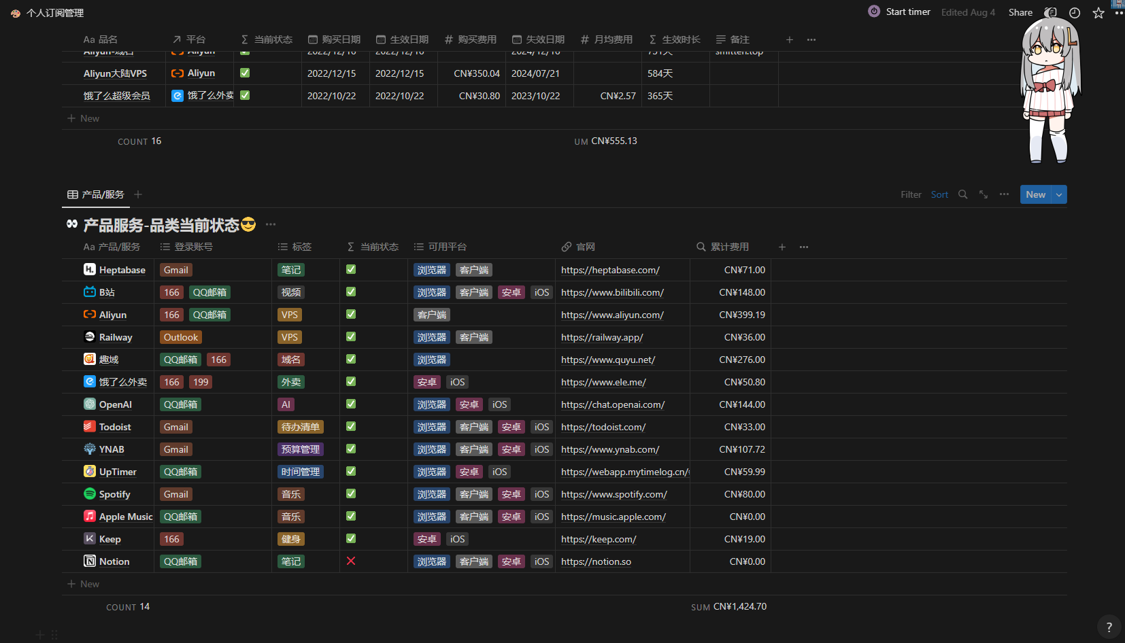Open the more options next to 产品服务 title
The height and width of the screenshot is (643, 1125).
tap(271, 224)
